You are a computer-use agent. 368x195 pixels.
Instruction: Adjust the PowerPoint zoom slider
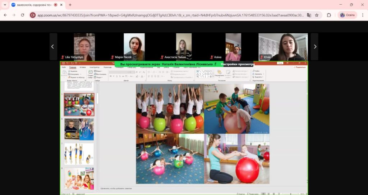coord(290,194)
